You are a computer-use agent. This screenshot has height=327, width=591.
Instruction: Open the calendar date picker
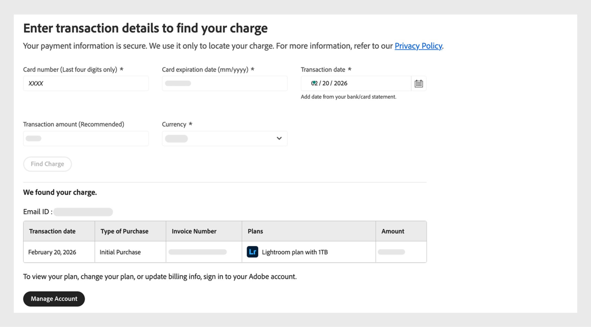[419, 83]
